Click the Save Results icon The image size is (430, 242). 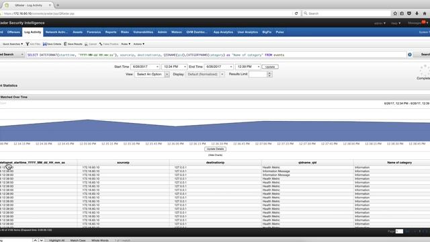tap(66, 44)
